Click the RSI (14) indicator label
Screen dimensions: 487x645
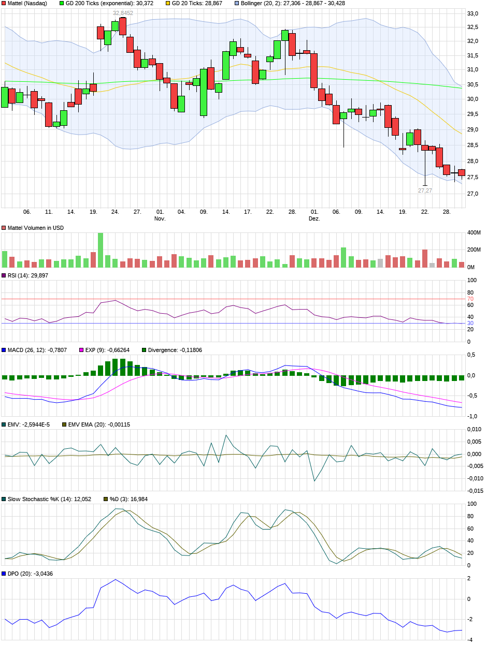tap(27, 275)
